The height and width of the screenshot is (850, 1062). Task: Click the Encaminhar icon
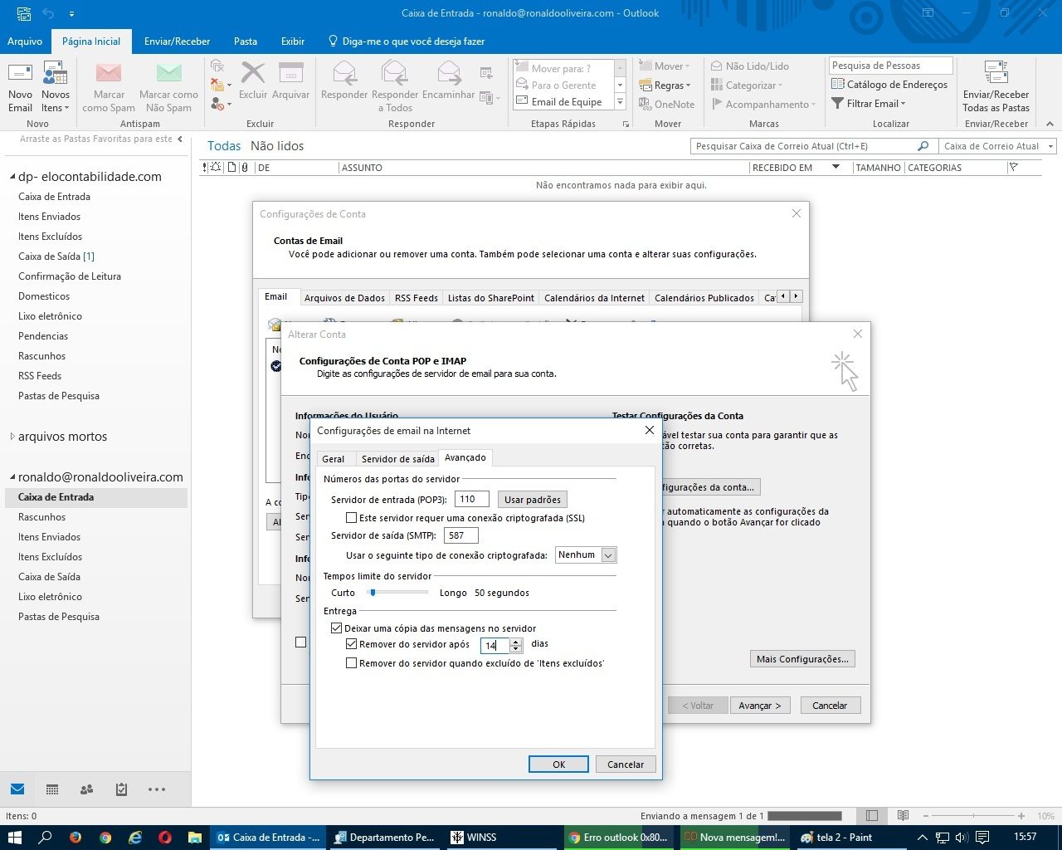pos(448,81)
